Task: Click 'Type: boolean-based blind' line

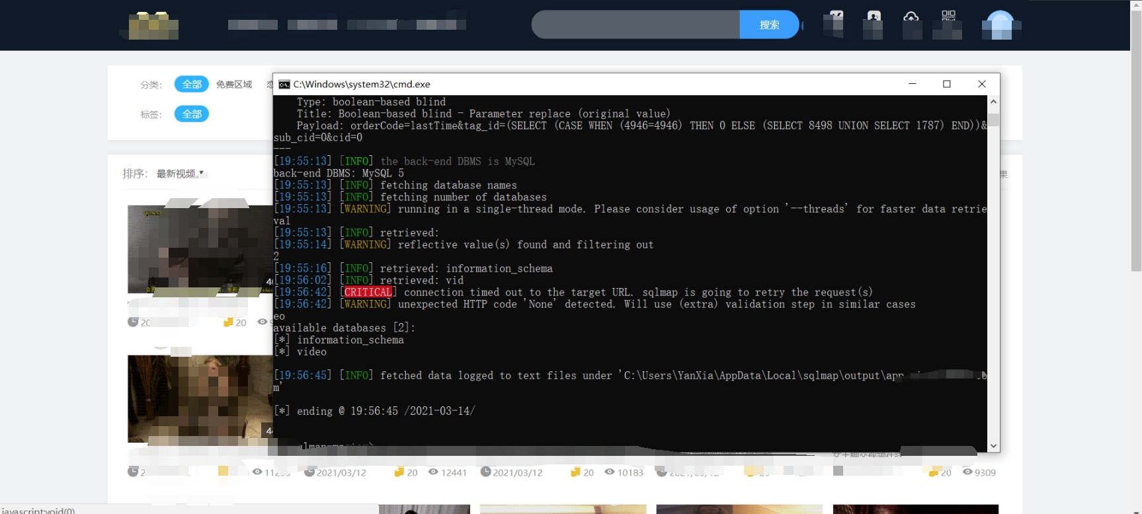Action: [371, 102]
